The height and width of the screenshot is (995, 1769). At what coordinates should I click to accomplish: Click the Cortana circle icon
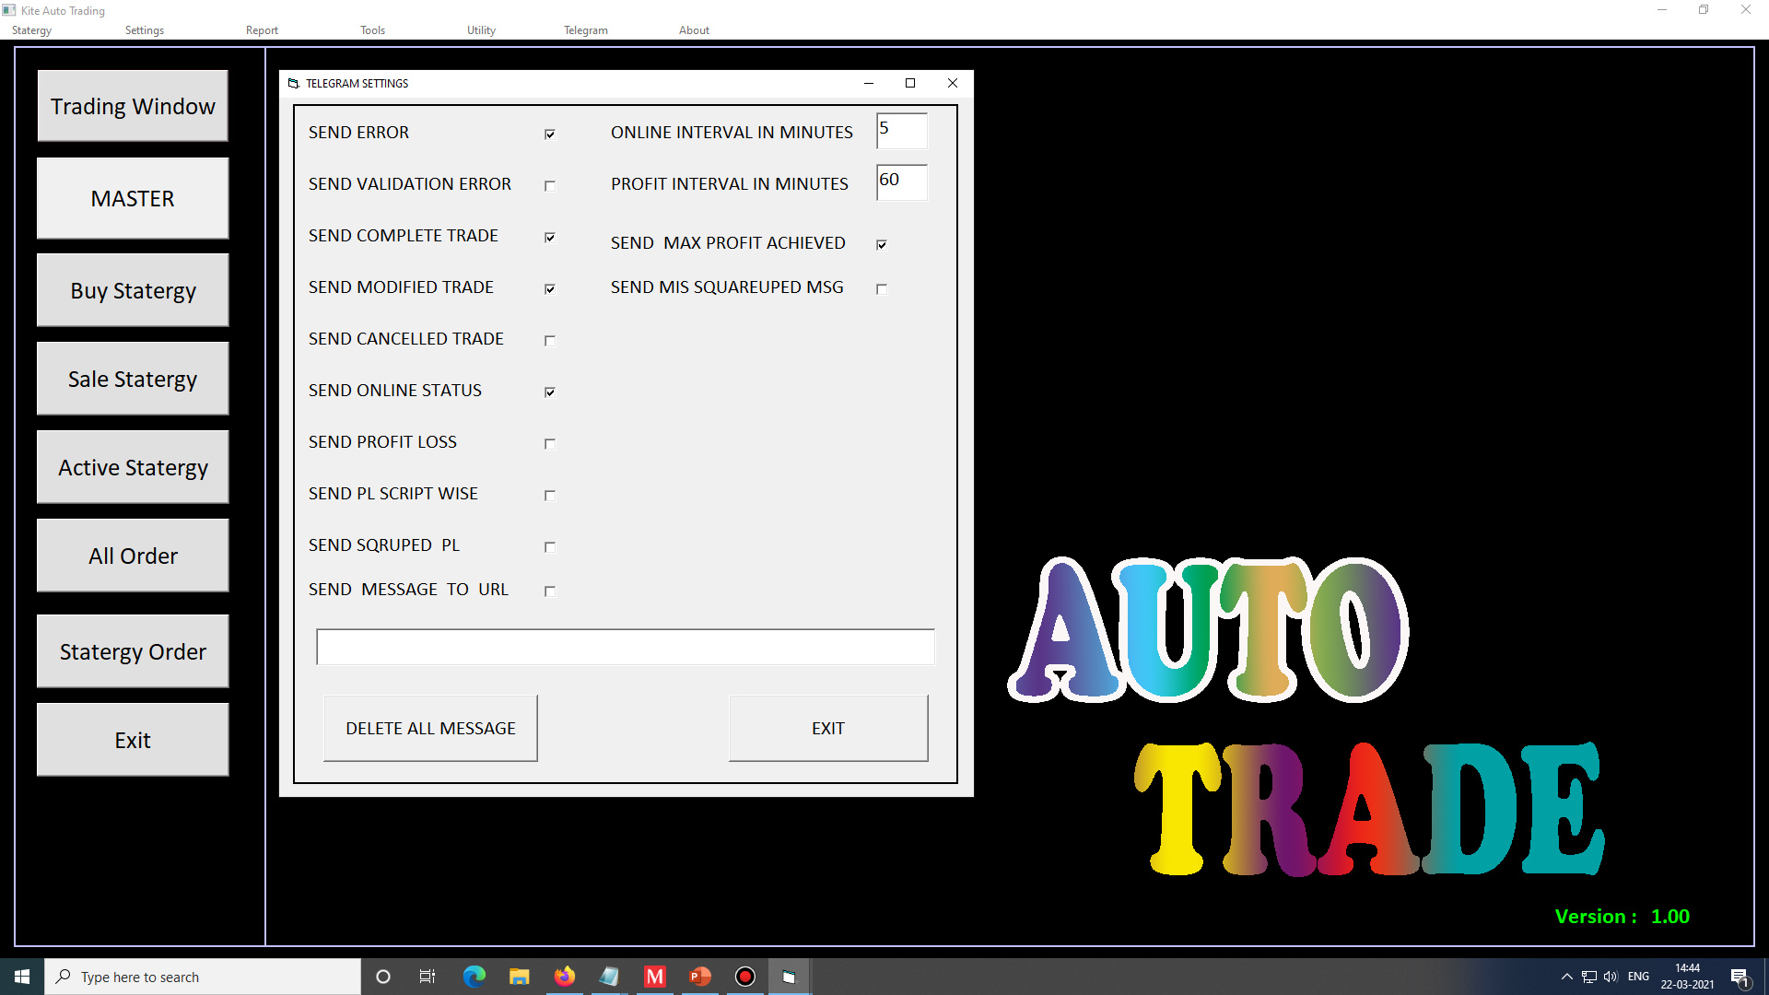383,977
